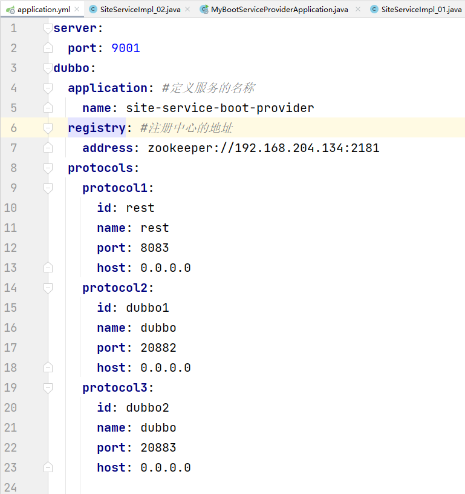The image size is (465, 494).
Task: Click the zookeeper://192.168.204.134:2181 address value
Action: point(264,148)
